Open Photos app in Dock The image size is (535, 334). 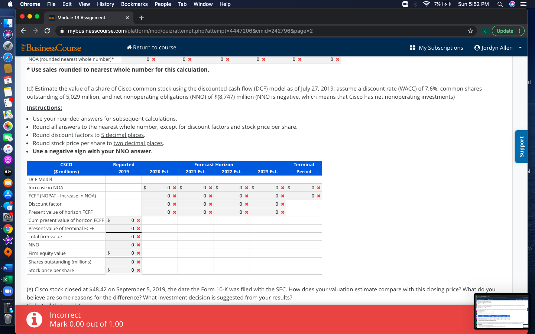(8, 126)
